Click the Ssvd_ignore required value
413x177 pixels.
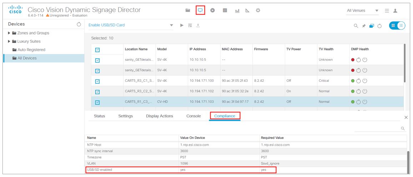[x=270, y=163]
